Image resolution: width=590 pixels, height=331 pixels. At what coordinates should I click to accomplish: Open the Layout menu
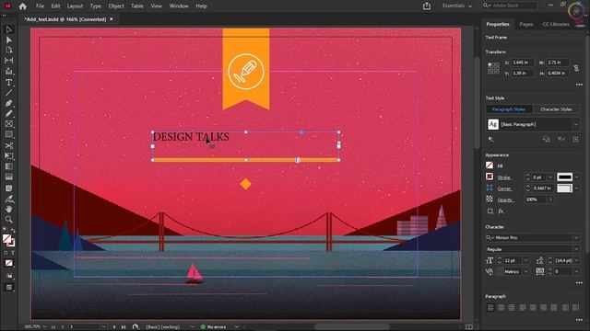75,6
